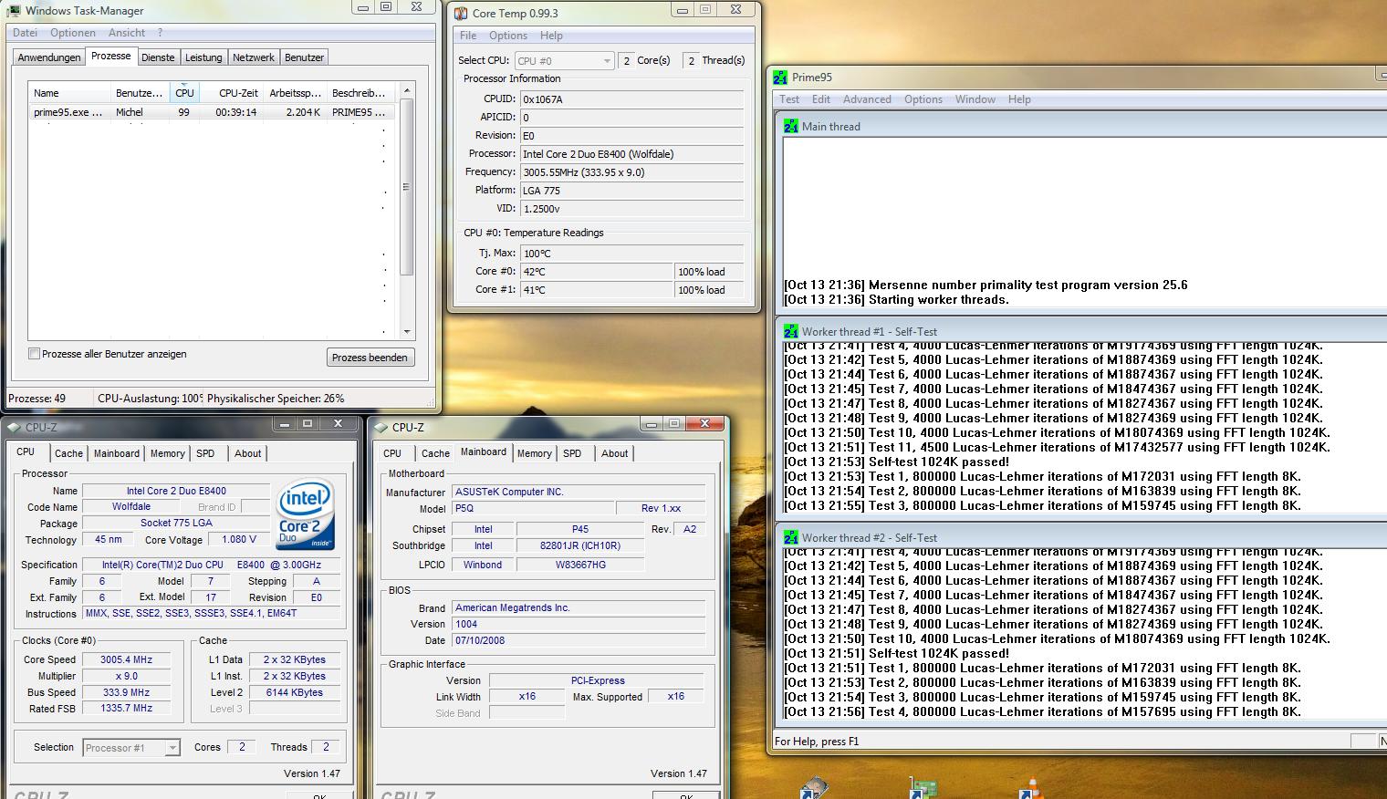Open the About tab in left CPU-Z

[x=248, y=453]
